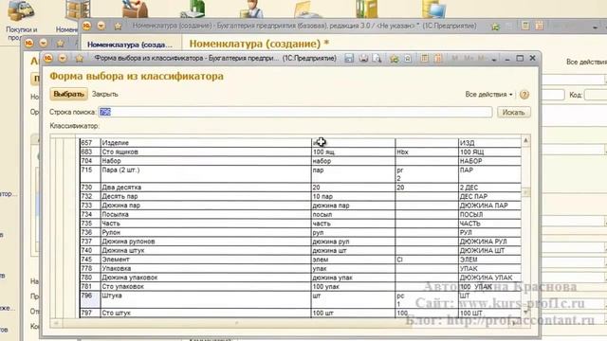Viewport: 607px width, 341px height.
Task: Click the scroll up arrow of classifier table
Action: point(525,141)
